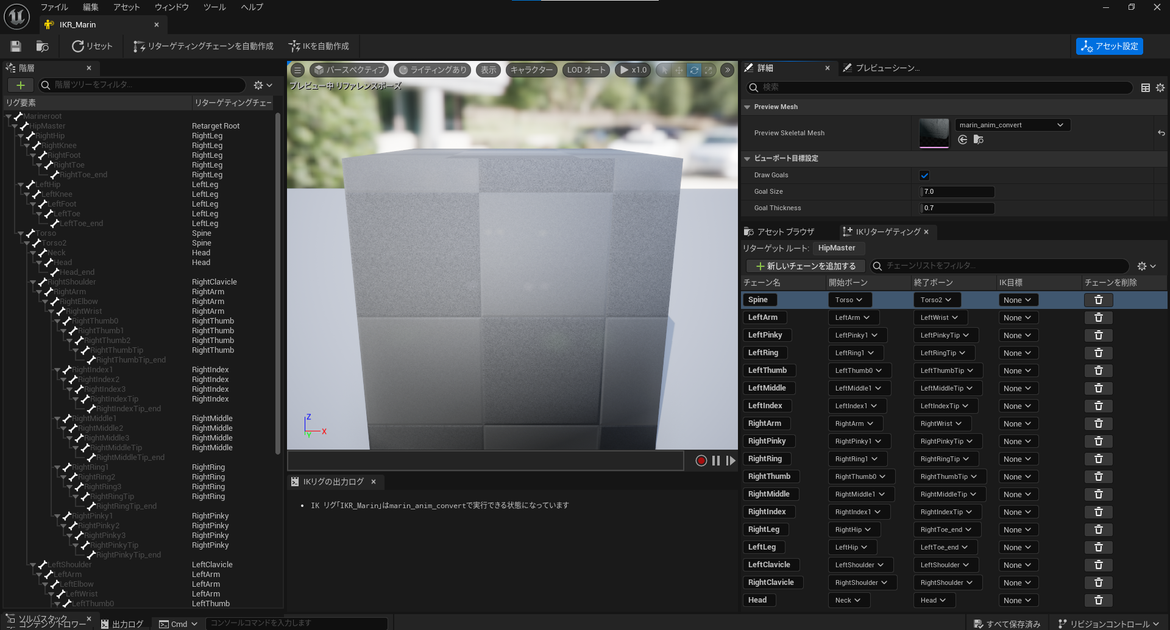Click the hierarchy tree filter field
This screenshot has width=1170, height=630.
[x=142, y=85]
